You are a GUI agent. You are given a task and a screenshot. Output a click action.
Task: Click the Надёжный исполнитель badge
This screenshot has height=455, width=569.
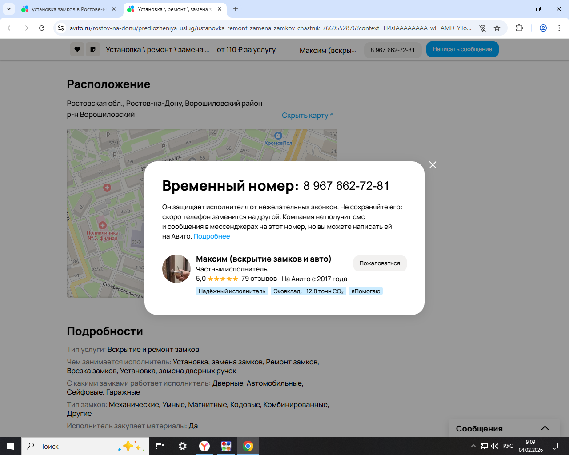click(232, 291)
